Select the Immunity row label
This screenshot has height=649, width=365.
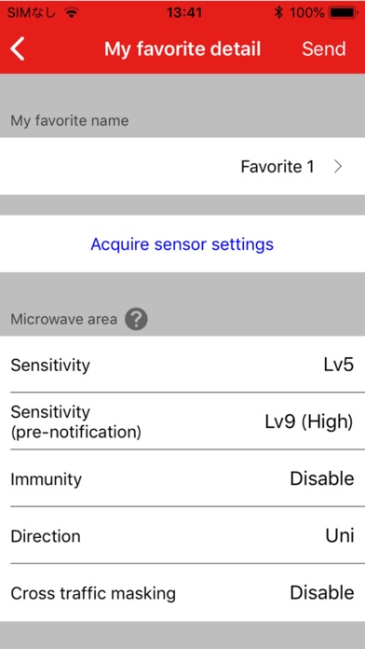pos(47,479)
